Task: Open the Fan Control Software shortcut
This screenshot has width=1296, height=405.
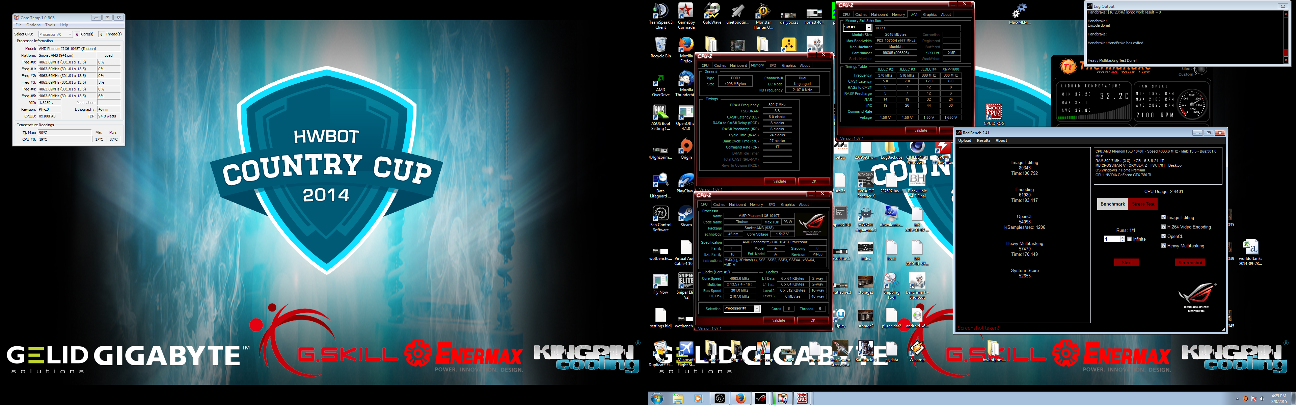Action: 660,218
